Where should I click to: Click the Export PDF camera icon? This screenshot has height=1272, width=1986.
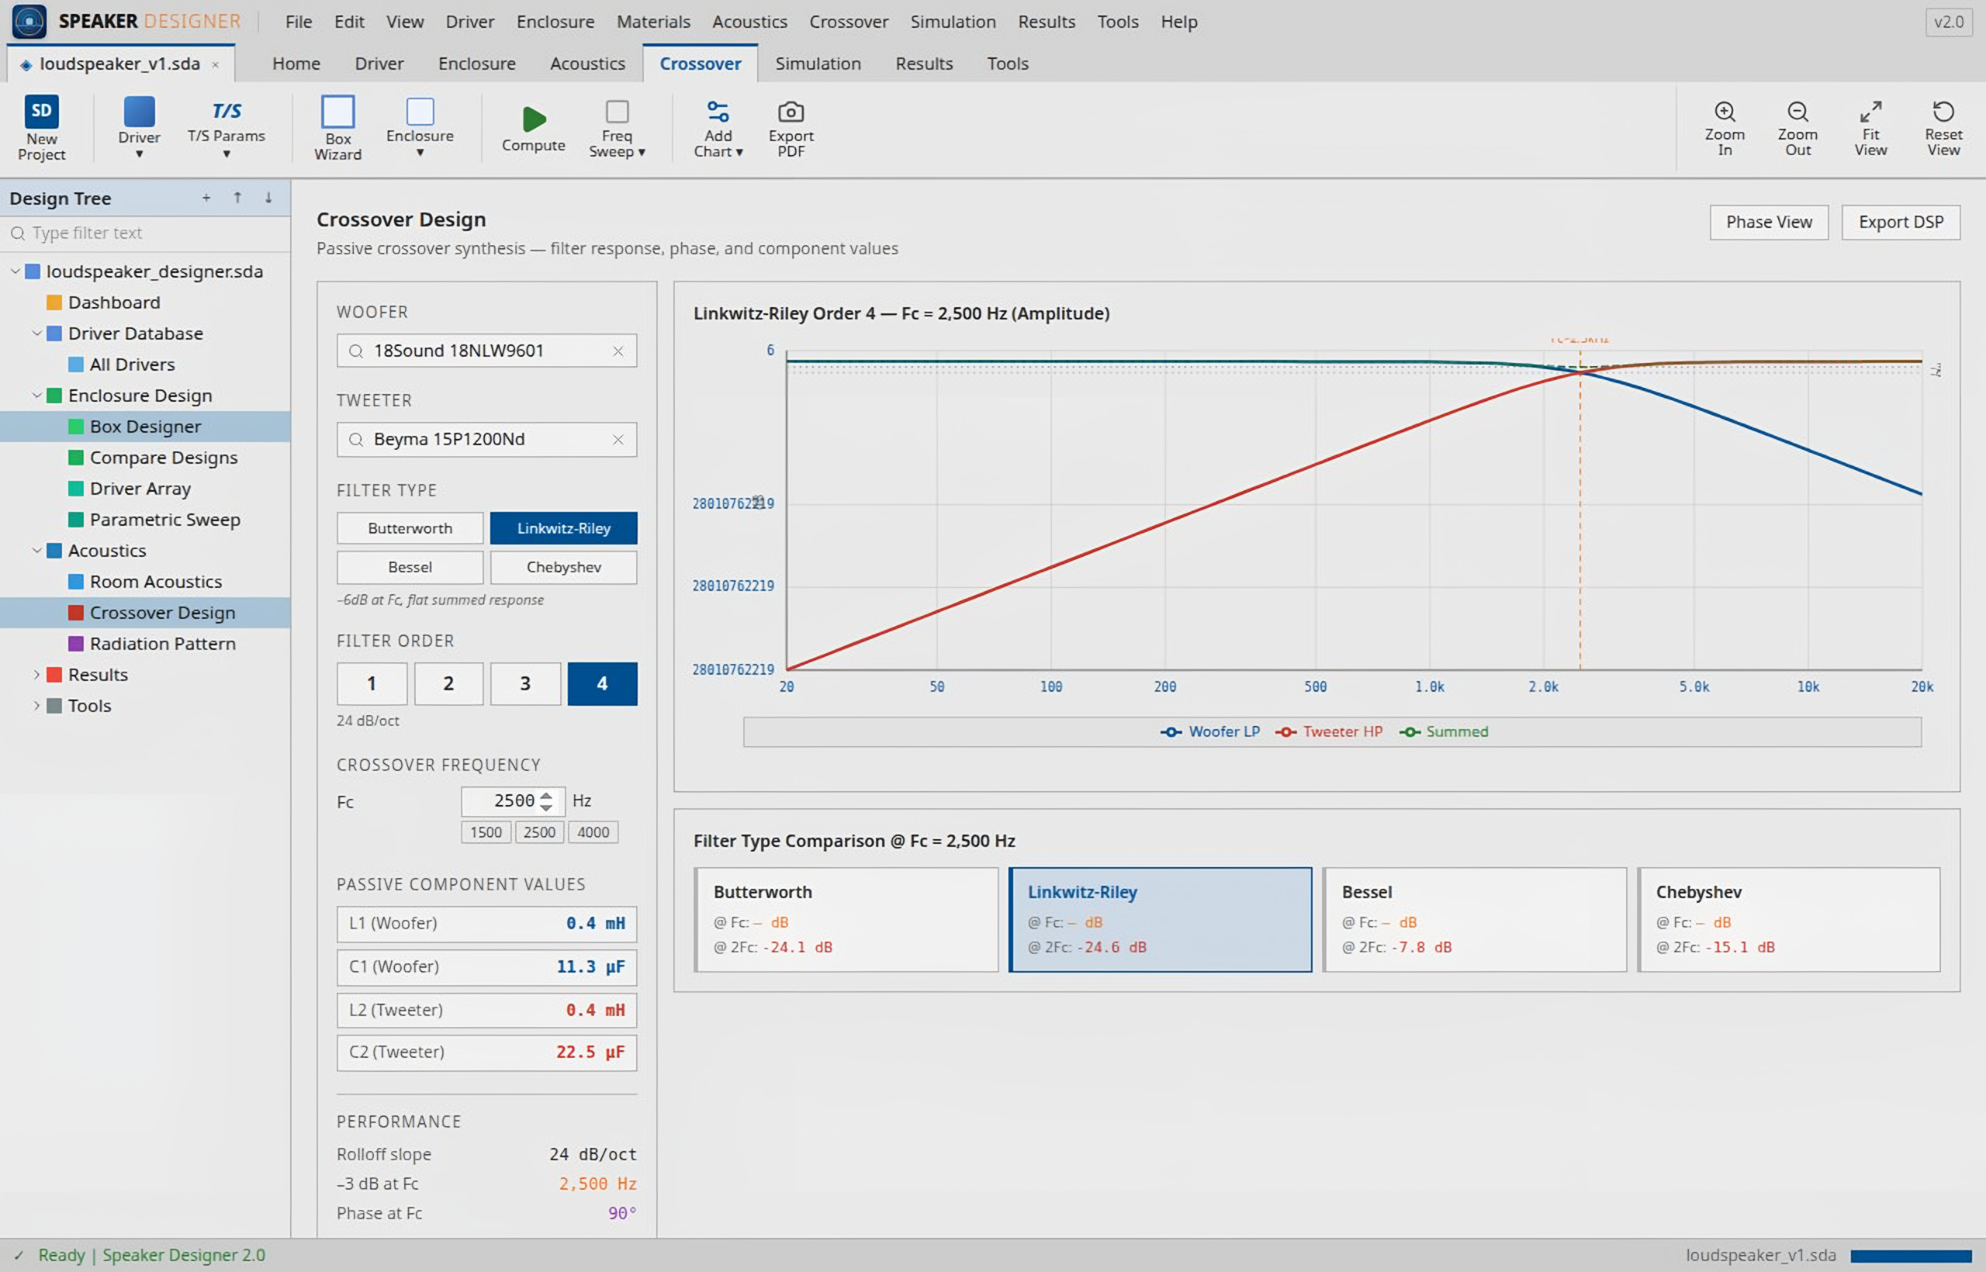pyautogui.click(x=791, y=112)
